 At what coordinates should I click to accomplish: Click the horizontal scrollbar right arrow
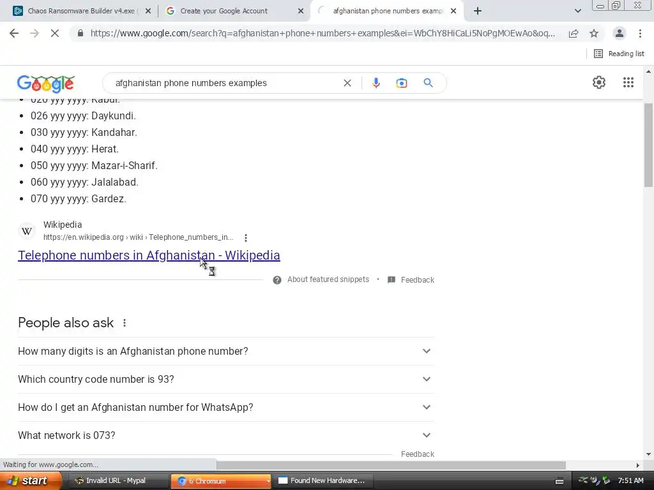click(638, 465)
